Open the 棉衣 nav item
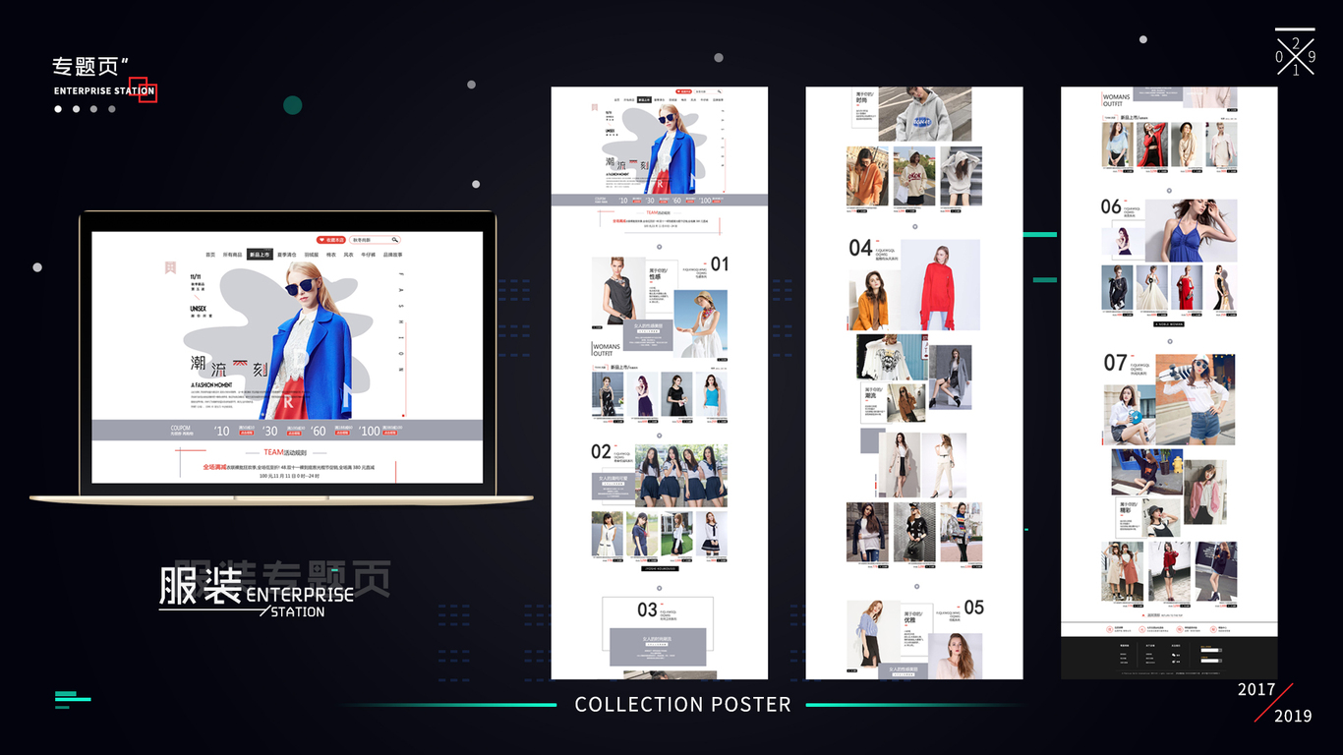1343x755 pixels. tap(331, 255)
